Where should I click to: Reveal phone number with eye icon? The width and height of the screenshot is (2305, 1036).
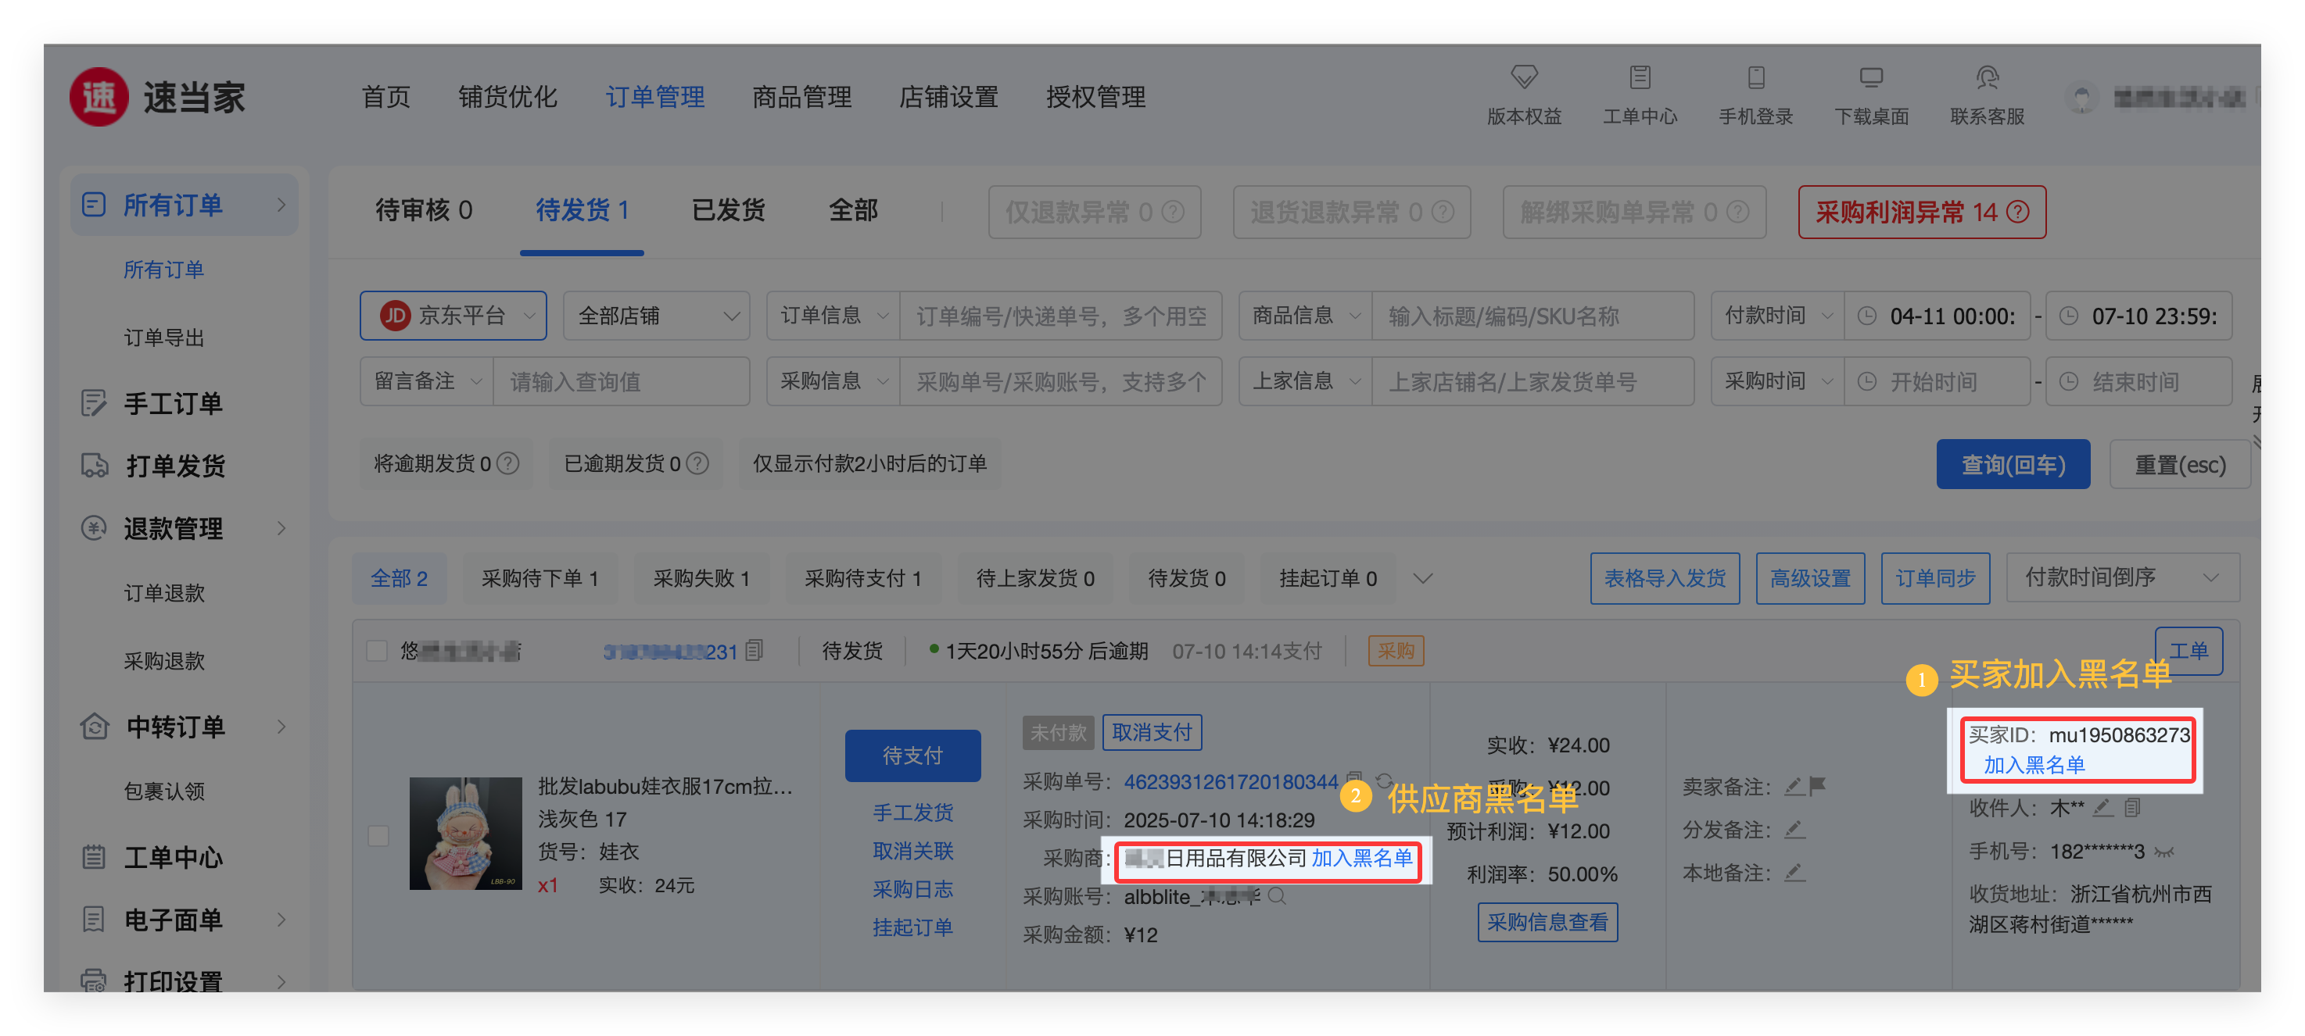point(2163,851)
